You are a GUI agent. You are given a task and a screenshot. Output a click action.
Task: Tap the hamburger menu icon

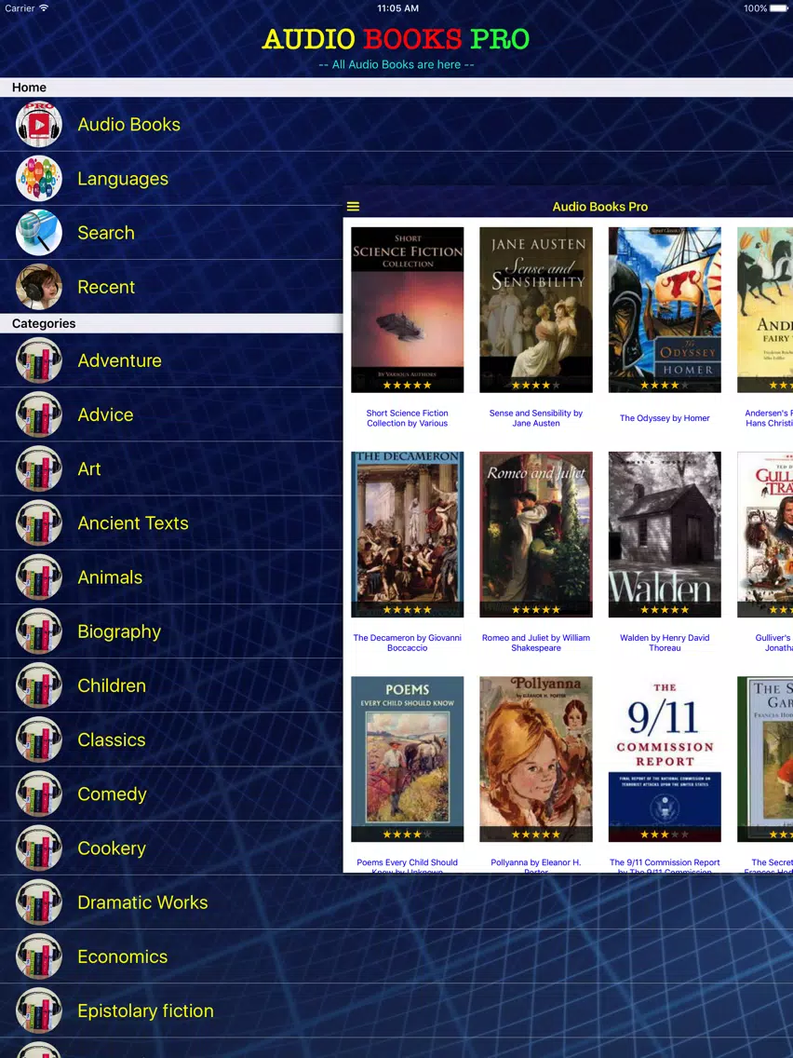pyautogui.click(x=353, y=207)
